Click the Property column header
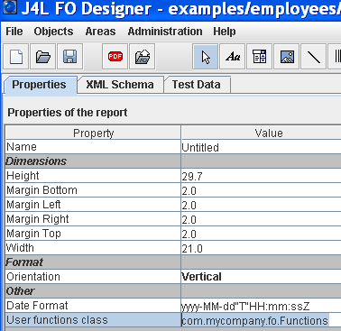 (x=93, y=133)
